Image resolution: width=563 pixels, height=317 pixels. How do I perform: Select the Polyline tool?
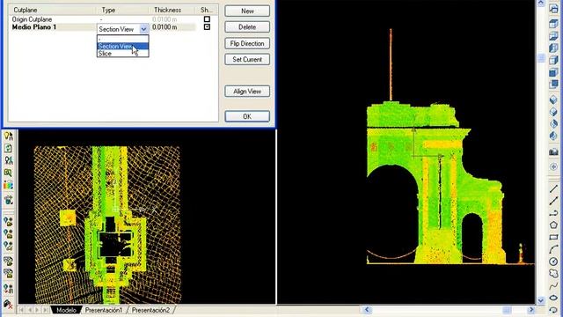click(553, 213)
